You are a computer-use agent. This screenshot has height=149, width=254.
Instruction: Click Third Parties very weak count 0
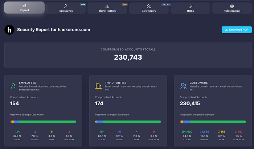(x=154, y=132)
